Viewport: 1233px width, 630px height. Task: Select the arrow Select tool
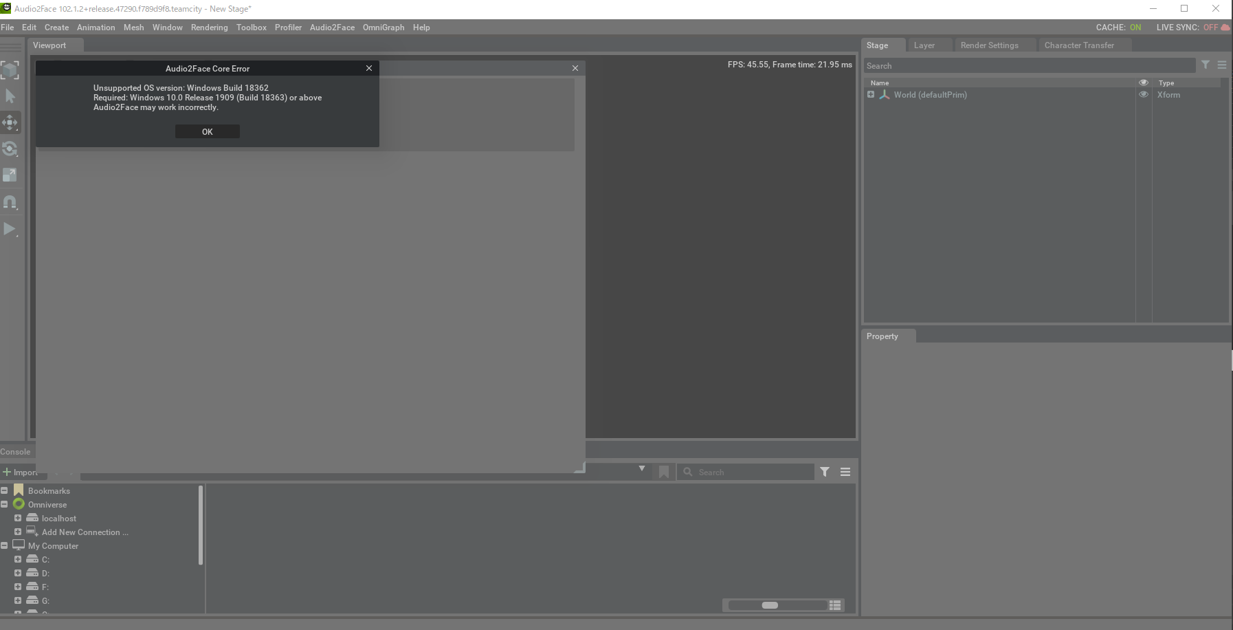10,96
